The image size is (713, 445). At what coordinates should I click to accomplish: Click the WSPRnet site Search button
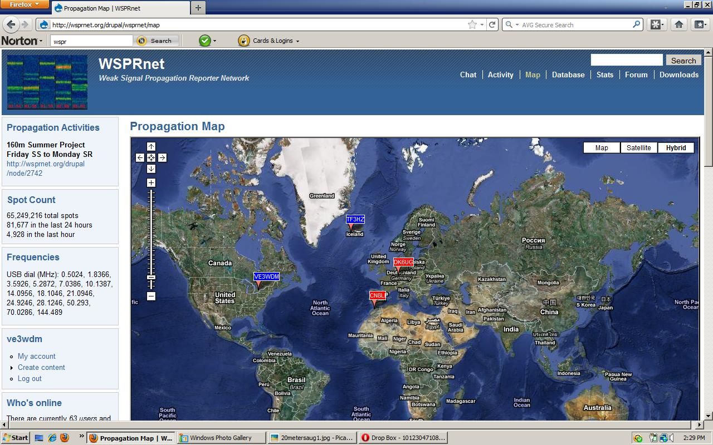pyautogui.click(x=683, y=60)
